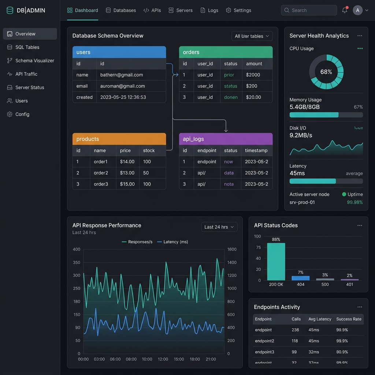Viewport: 375px width, 375px height.
Task: Click the Users people icon in sidebar
Action: tap(10, 101)
